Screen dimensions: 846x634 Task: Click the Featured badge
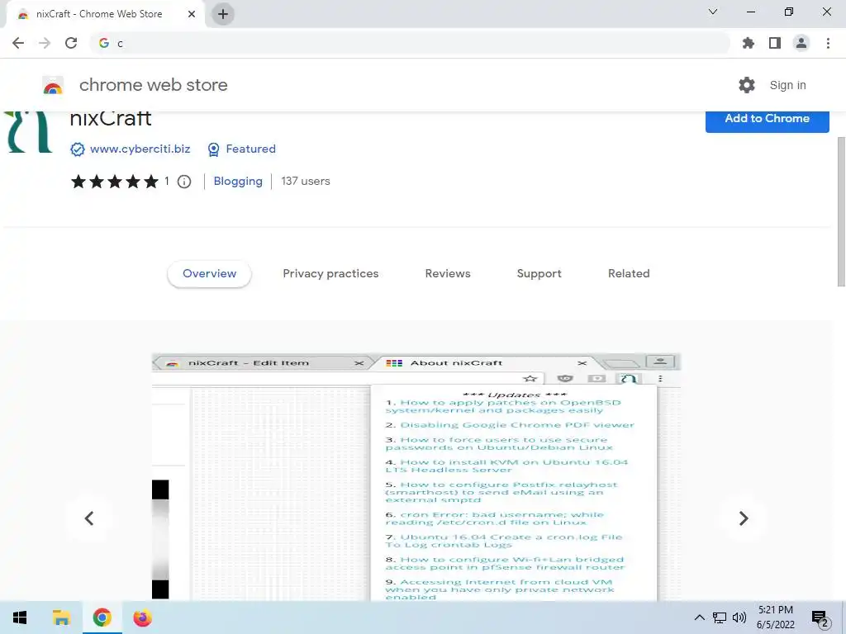(242, 149)
